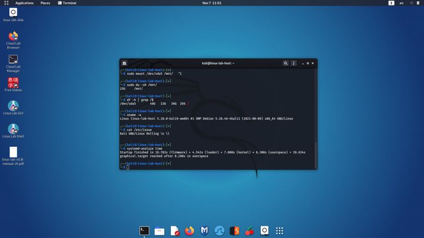Click the volume icon in the system tray

[411, 3]
